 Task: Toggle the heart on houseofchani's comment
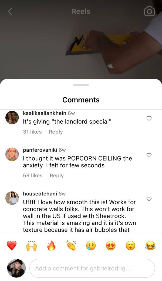tap(149, 199)
